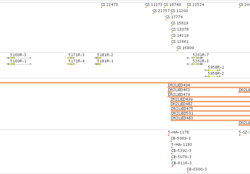This screenshot has height=174, width=250.
Task: Click red arrow marker under 5-HA-1178
Action: click(169, 135)
